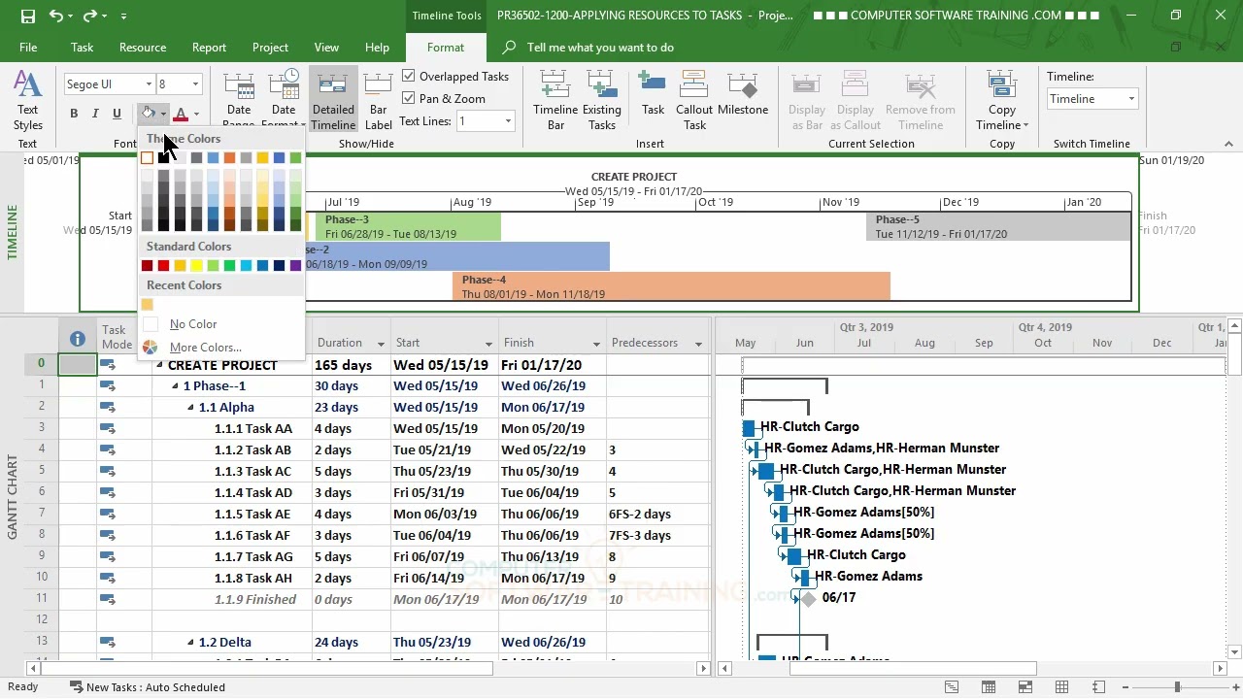1243x699 pixels.
Task: Toggle the Pan & Zoom checkbox
Action: [x=409, y=98]
